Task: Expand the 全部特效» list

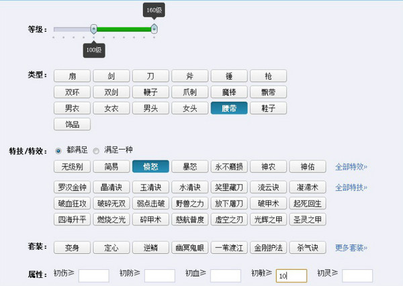Action: pos(351,167)
